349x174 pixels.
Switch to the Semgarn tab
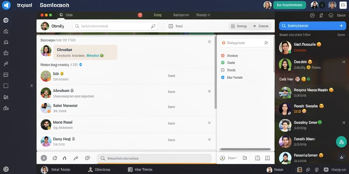click(x=181, y=15)
